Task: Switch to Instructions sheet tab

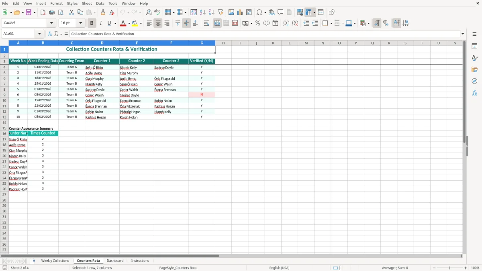Action: tap(140, 261)
